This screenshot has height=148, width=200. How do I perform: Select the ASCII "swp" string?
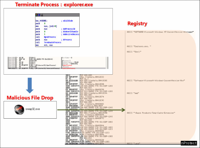point(133,93)
